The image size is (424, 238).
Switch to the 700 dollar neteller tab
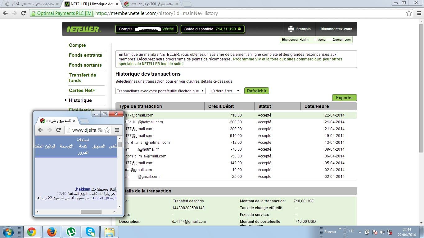point(152,4)
